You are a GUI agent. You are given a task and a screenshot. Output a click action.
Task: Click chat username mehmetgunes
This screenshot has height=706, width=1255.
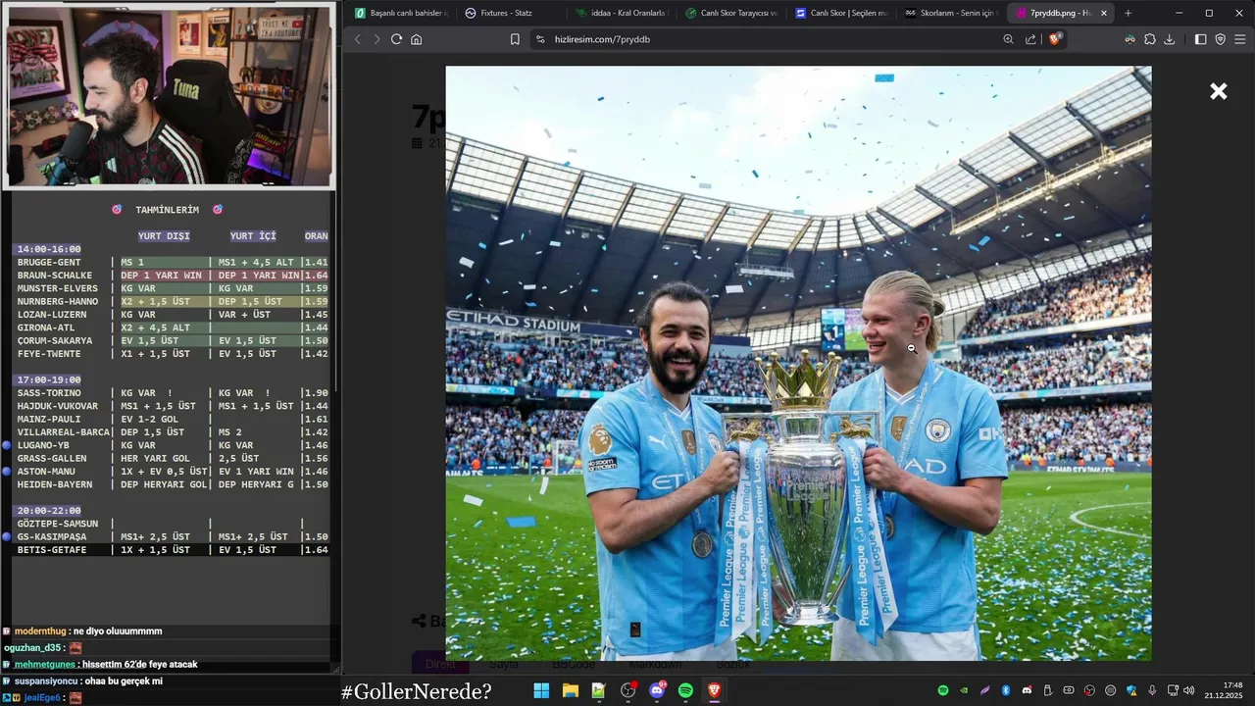(x=44, y=665)
